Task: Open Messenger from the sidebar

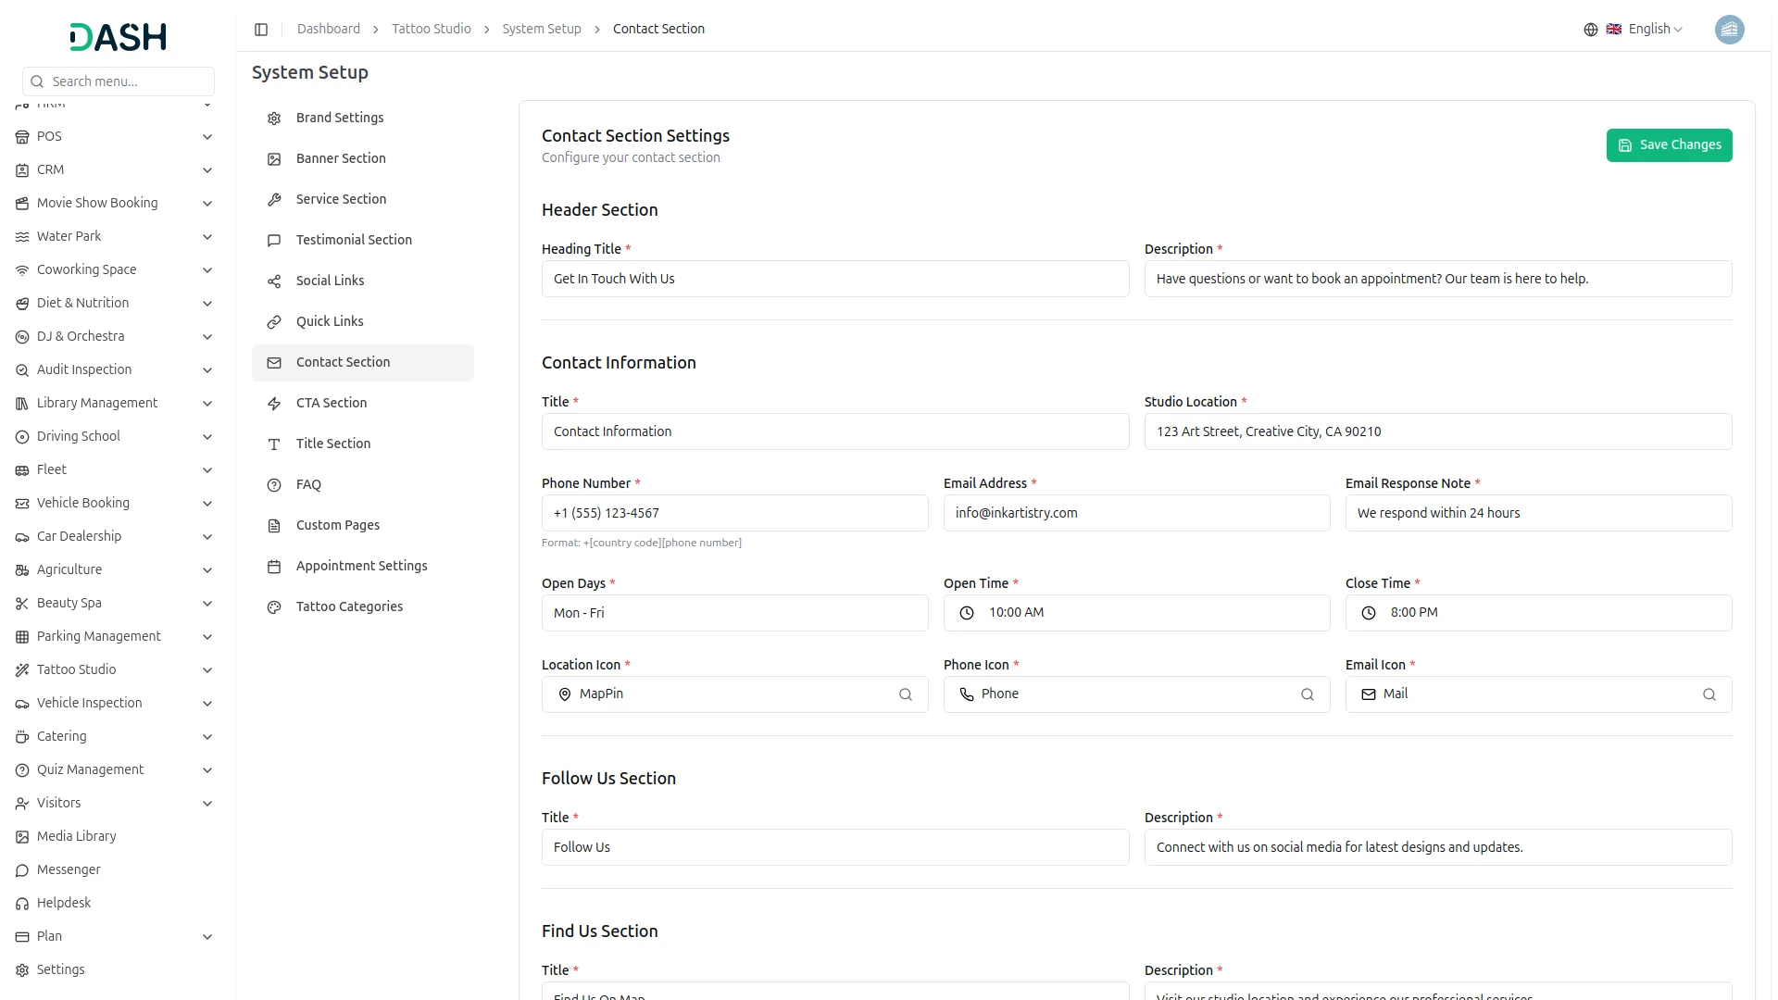Action: tap(69, 869)
